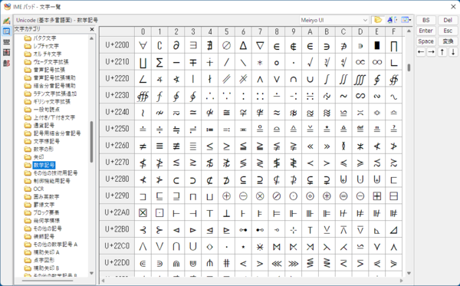460x286 pixels.
Task: Open the radical (部) lookup applet
Action: tap(6, 63)
